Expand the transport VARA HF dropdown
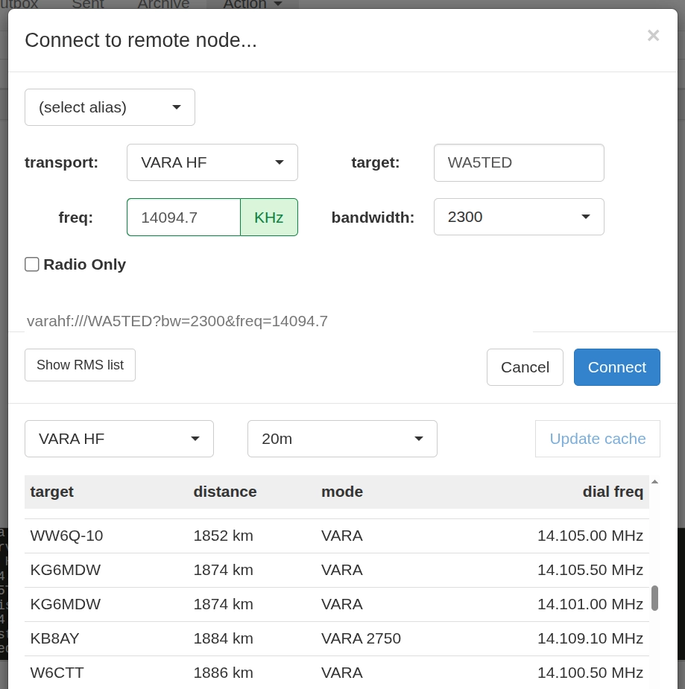This screenshot has height=689, width=685. pos(212,162)
